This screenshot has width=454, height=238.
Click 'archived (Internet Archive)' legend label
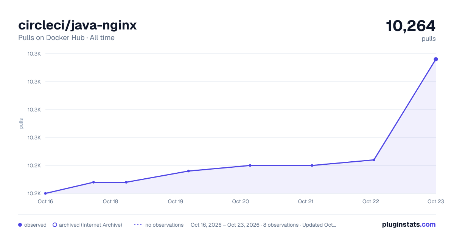coord(90,225)
